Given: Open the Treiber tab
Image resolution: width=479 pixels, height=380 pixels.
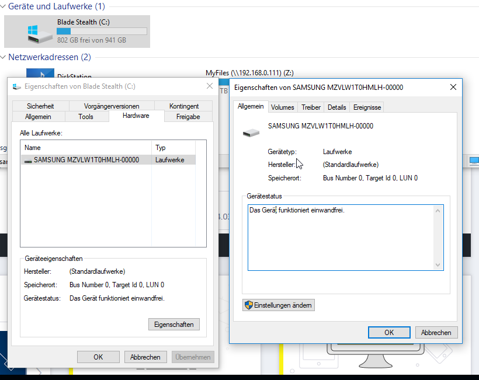Looking at the screenshot, I should pyautogui.click(x=311, y=107).
